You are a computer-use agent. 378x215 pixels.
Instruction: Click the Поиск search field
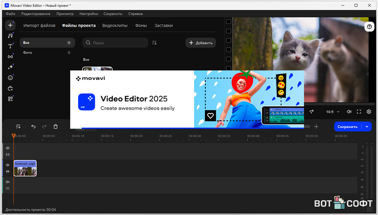[x=115, y=43]
